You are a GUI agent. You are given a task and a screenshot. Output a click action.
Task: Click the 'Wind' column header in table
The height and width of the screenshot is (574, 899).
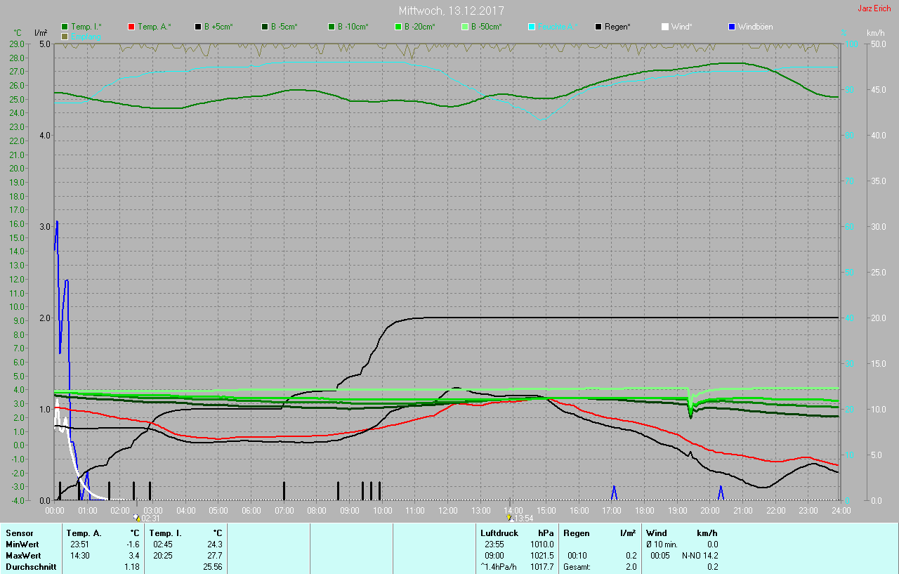[657, 533]
